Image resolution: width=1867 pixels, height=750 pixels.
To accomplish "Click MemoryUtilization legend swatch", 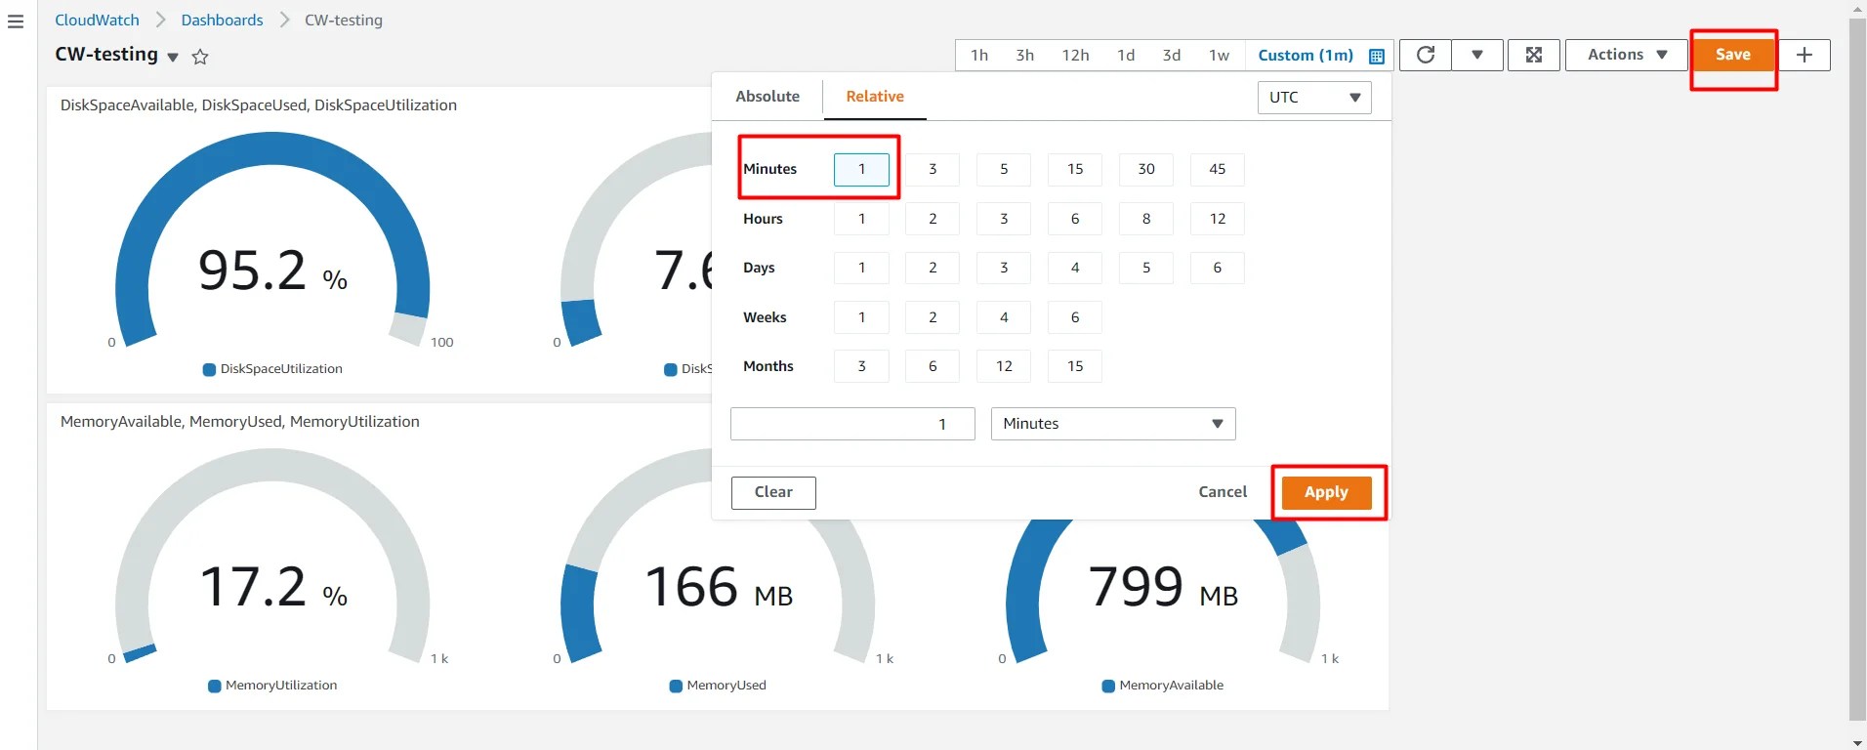I will [215, 687].
